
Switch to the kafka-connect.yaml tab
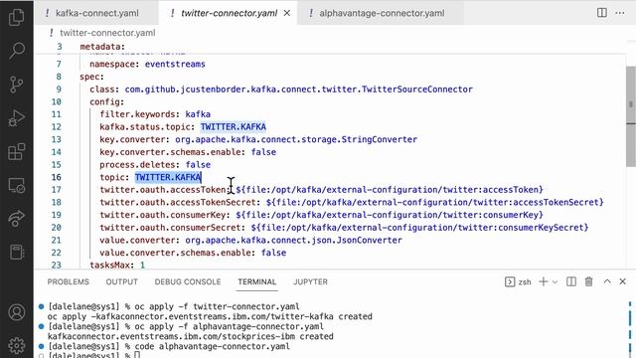tap(97, 13)
